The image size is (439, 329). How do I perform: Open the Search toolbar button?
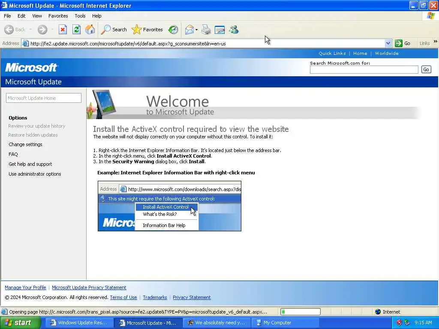pos(114,30)
